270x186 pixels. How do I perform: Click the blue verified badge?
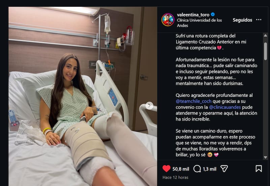(213, 15)
